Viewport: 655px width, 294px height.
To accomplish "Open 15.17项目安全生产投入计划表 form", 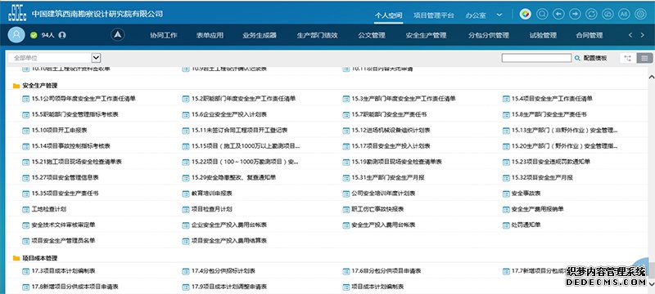I will pyautogui.click(x=391, y=146).
